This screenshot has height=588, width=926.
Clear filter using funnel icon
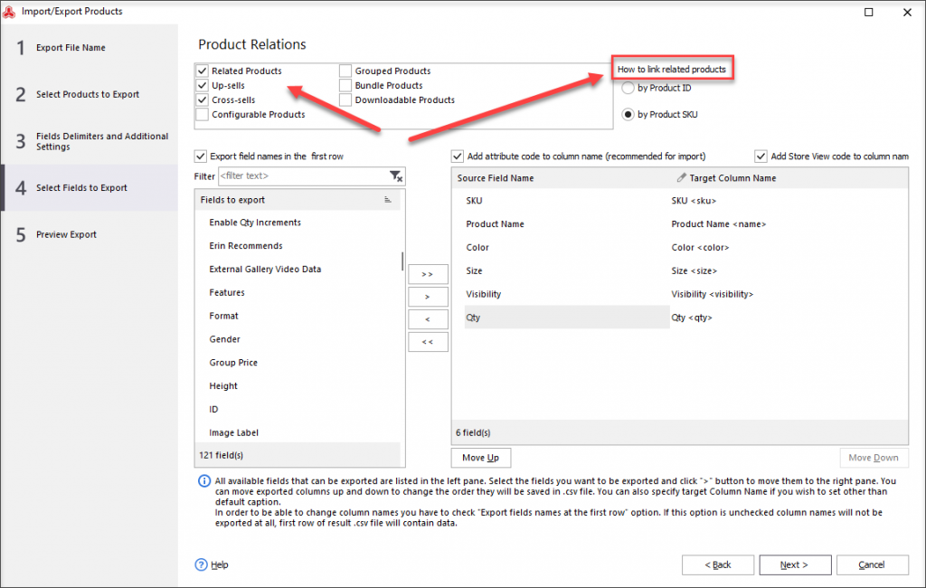(396, 176)
